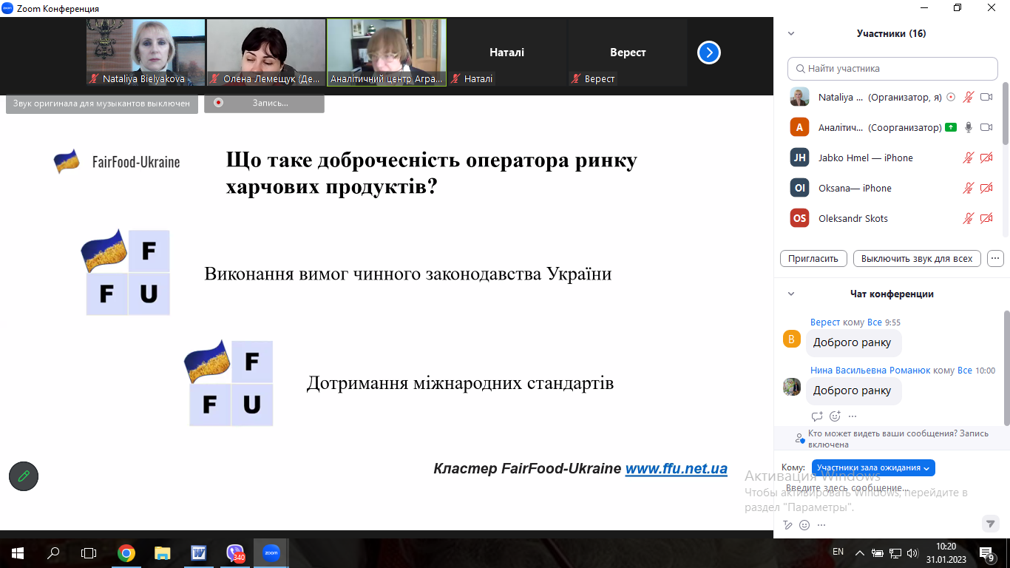Toggle Oksana iPhone camera icon
This screenshot has height=568, width=1010.
tap(986, 188)
